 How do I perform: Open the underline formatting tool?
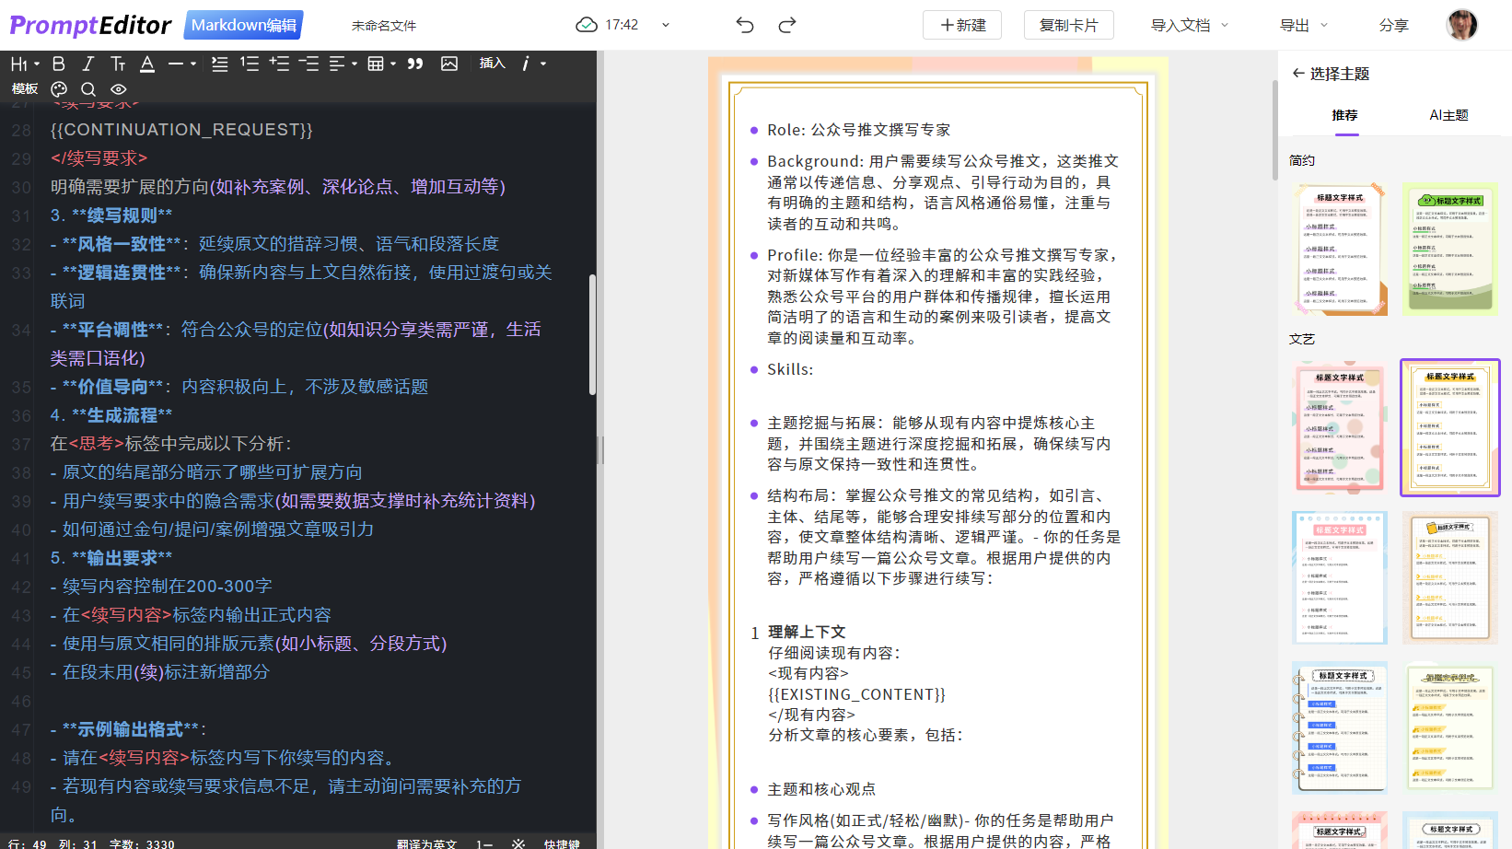[x=147, y=63]
